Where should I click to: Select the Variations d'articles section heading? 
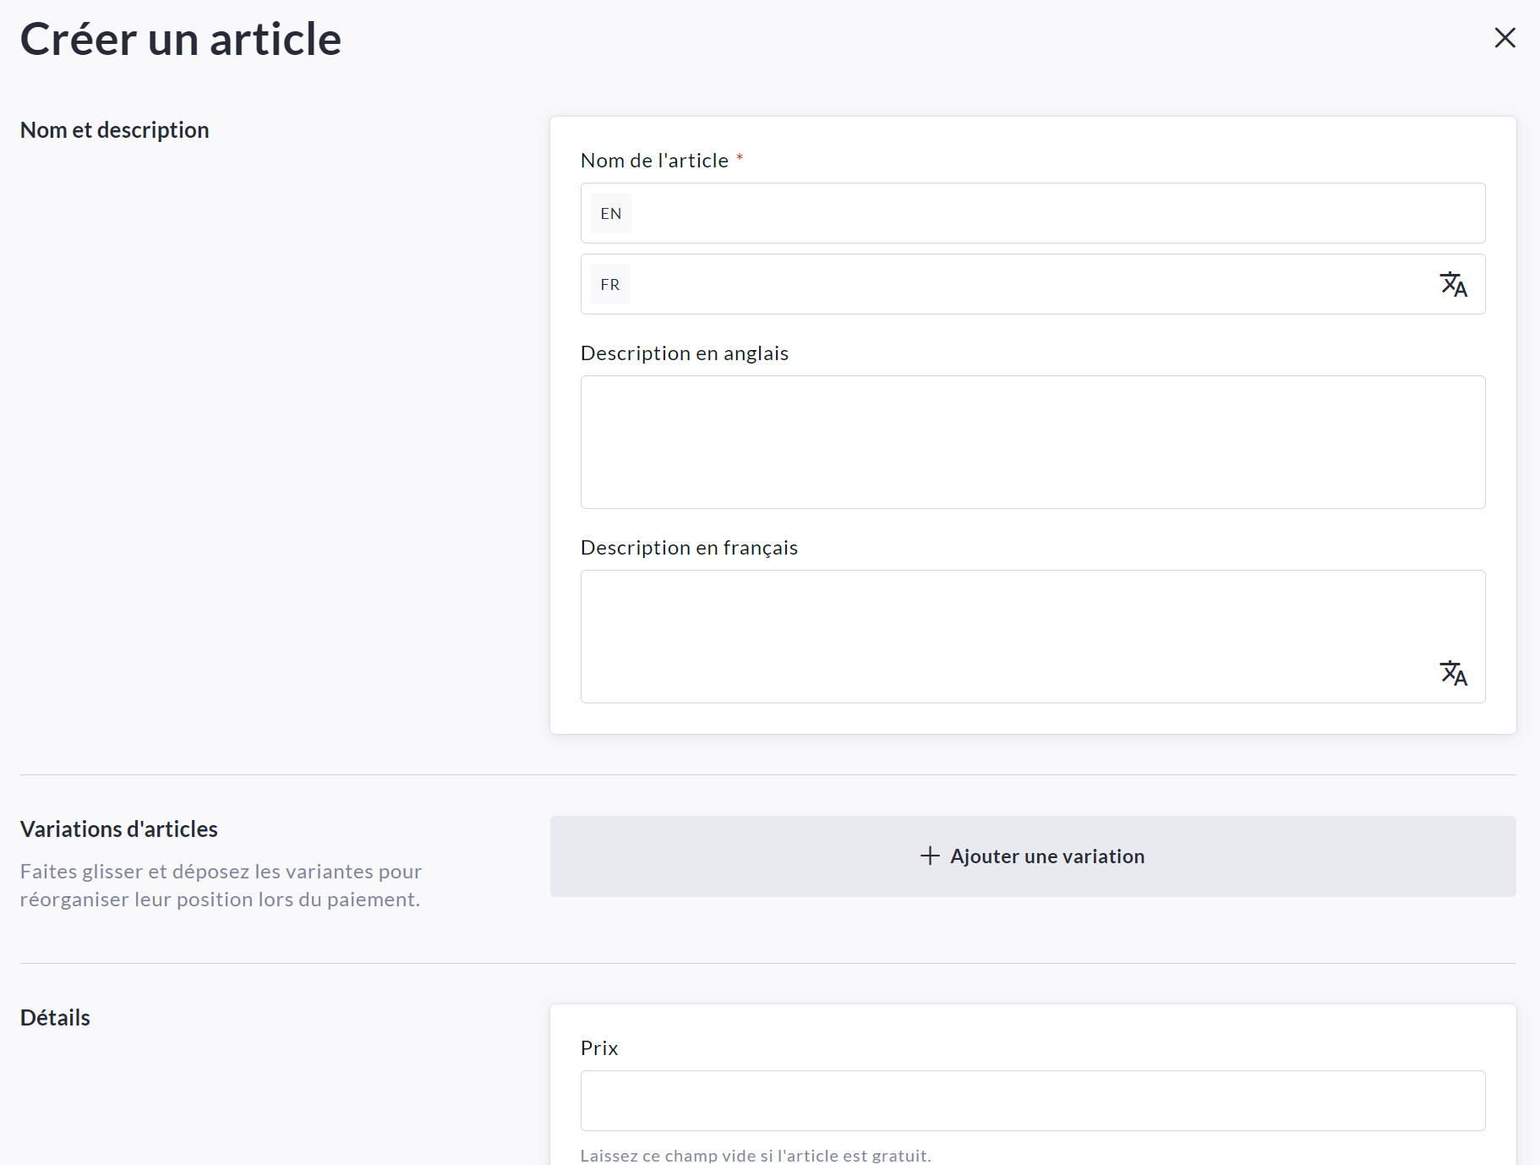tap(119, 829)
